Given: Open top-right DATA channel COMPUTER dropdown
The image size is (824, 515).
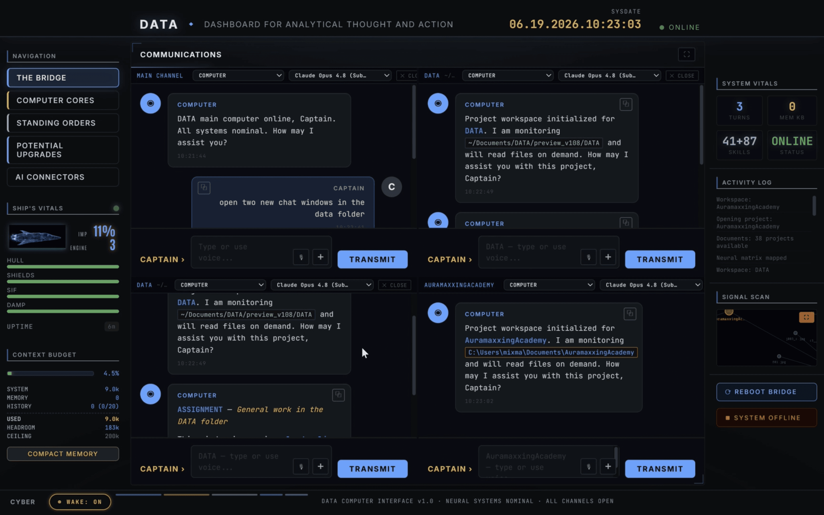Looking at the screenshot, I should point(508,76).
